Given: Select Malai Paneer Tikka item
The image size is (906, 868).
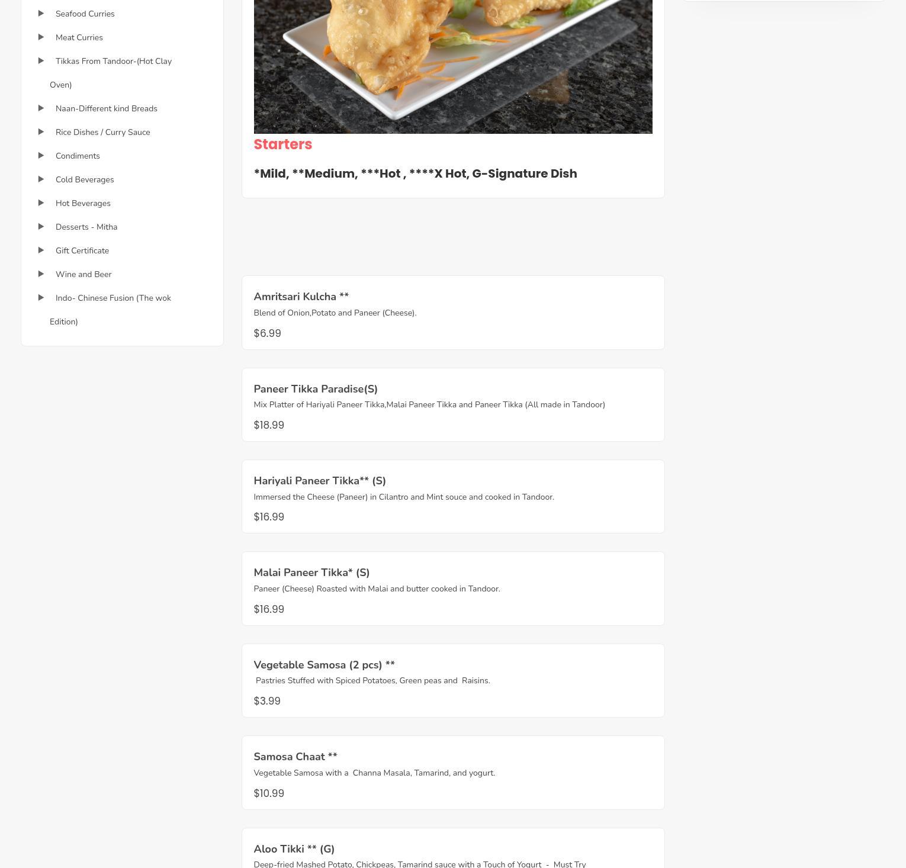Looking at the screenshot, I should tap(453, 589).
